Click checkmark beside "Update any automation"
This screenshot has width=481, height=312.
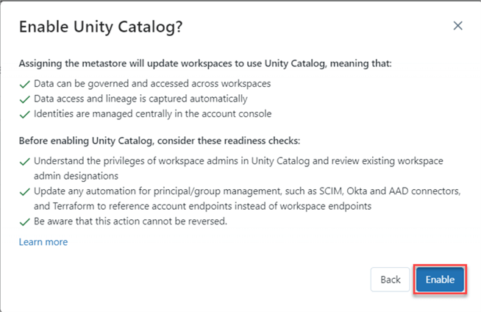pyautogui.click(x=24, y=191)
